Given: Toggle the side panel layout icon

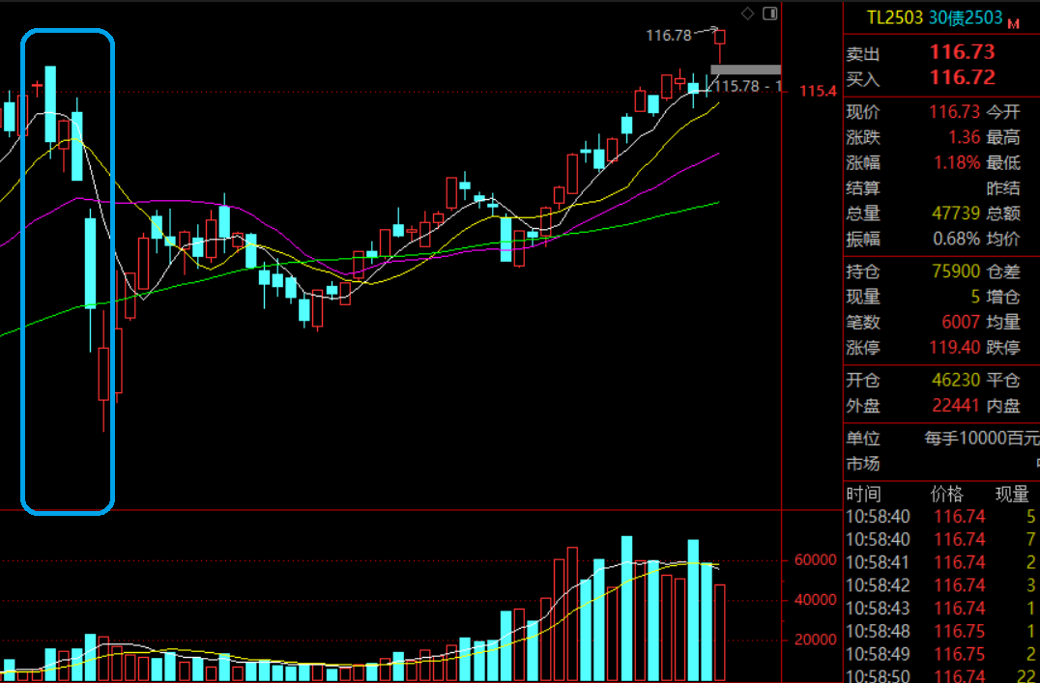Looking at the screenshot, I should click(770, 14).
